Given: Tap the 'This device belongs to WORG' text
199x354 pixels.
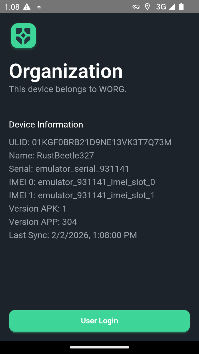Looking at the screenshot, I should pyautogui.click(x=68, y=89).
